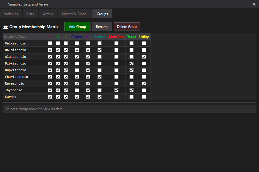Click the Charlasorcio session name

17,77
